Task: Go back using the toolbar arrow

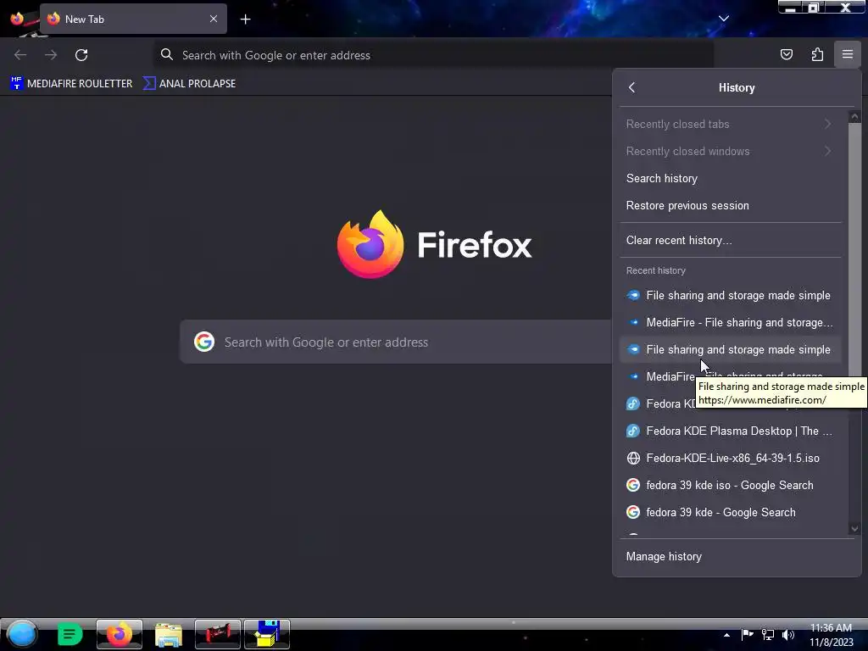Action: coord(20,55)
